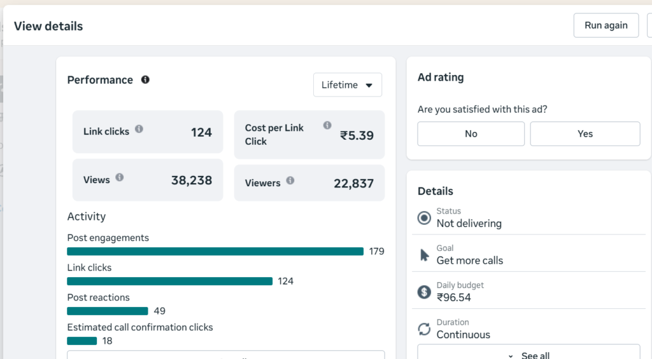The width and height of the screenshot is (652, 359).
Task: Click 'Are you satisfied with this ad?' text
Action: pyautogui.click(x=483, y=109)
